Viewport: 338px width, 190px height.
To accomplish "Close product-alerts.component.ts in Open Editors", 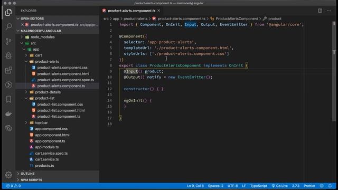I will pos(22,25).
